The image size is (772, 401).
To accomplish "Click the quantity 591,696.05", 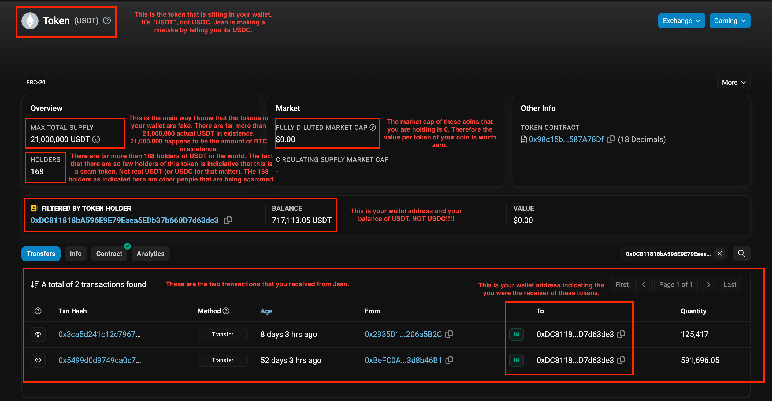I will click(700, 360).
